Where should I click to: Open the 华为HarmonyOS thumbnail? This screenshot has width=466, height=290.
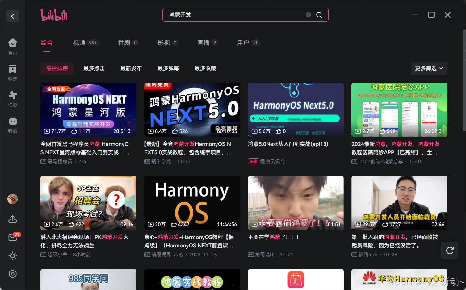399,279
